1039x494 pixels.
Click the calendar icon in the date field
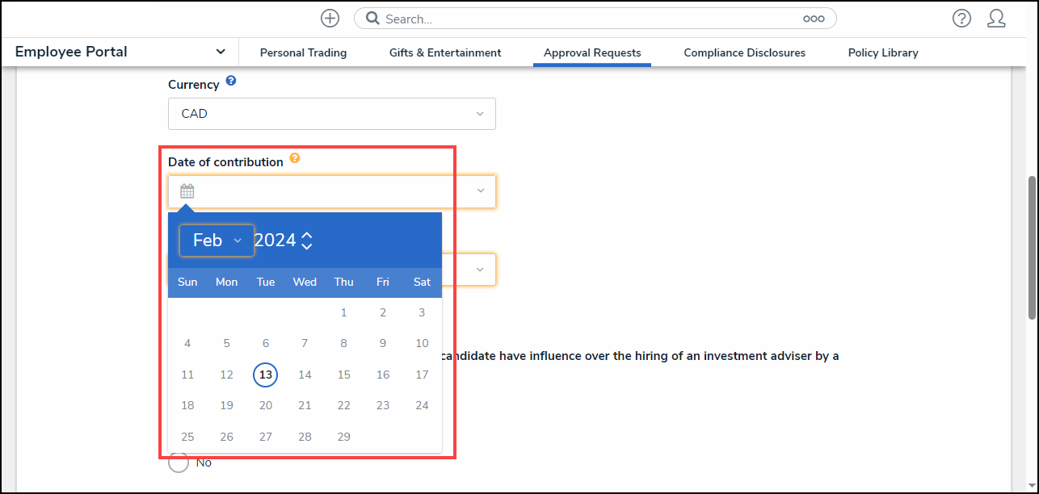click(187, 190)
